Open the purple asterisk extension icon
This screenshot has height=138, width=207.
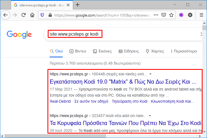[181, 15]
